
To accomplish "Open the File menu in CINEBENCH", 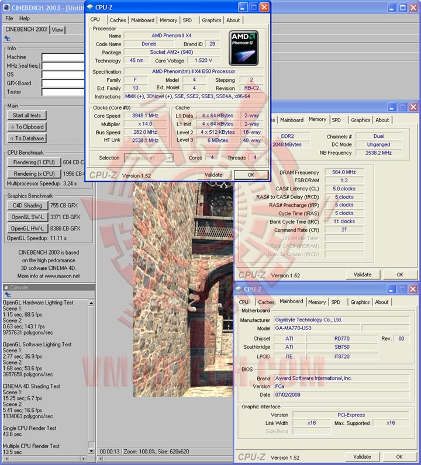I will pos(9,18).
